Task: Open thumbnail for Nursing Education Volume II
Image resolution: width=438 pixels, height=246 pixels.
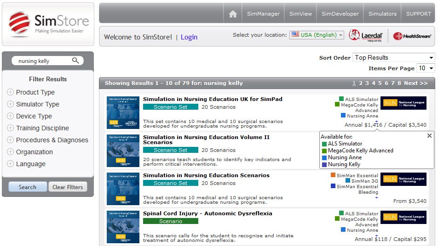Action: click(123, 151)
